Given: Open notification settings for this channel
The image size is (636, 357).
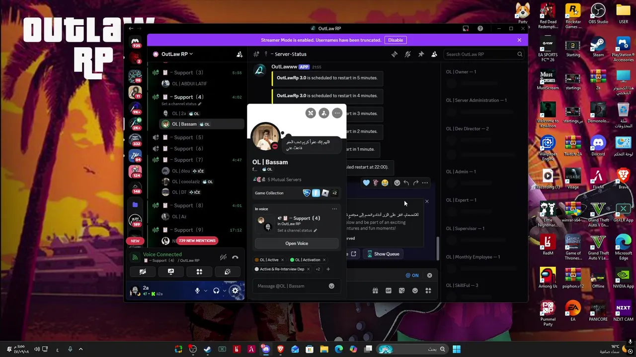Looking at the screenshot, I should click(x=408, y=54).
